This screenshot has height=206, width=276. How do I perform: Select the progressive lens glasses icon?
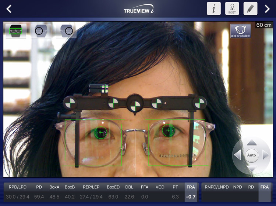[241, 31]
